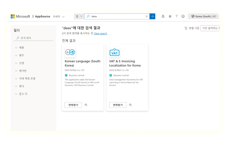This screenshot has height=143, width=227.
Task: Expand the 준수 filter
Action: [x=20, y=94]
